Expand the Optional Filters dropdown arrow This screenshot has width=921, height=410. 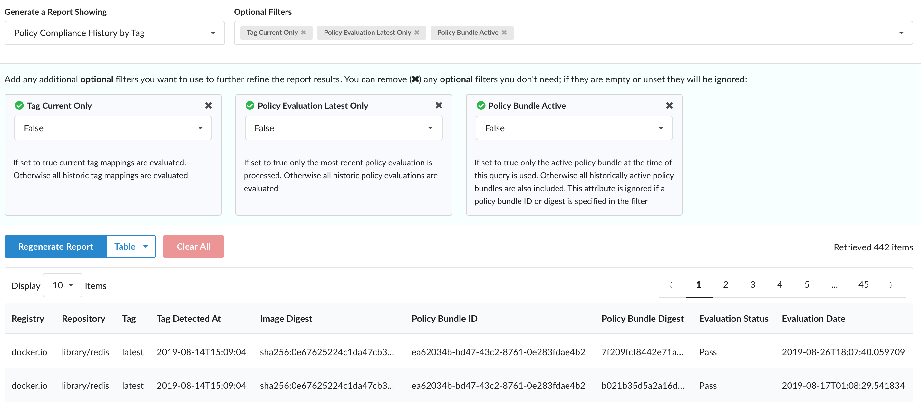pyautogui.click(x=901, y=33)
